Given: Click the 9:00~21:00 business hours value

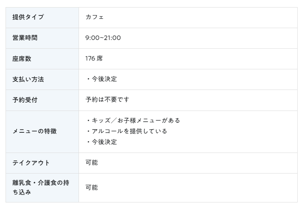Looking at the screenshot, I should pos(103,38).
